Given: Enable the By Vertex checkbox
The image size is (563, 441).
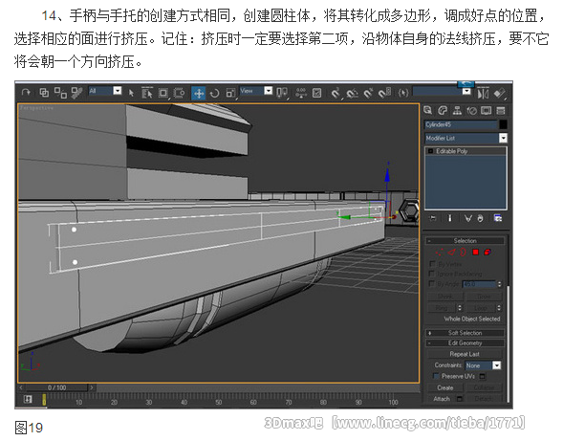Looking at the screenshot, I should (x=432, y=264).
